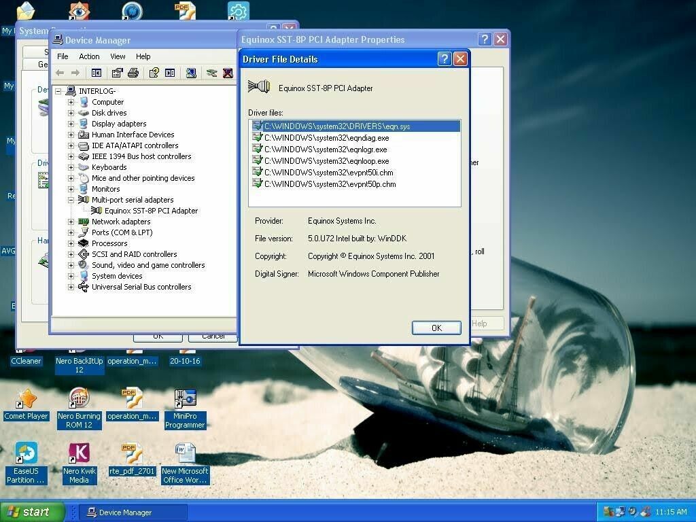Select the Comet Player desktop shortcut
This screenshot has width=696, height=522.
coord(27,404)
